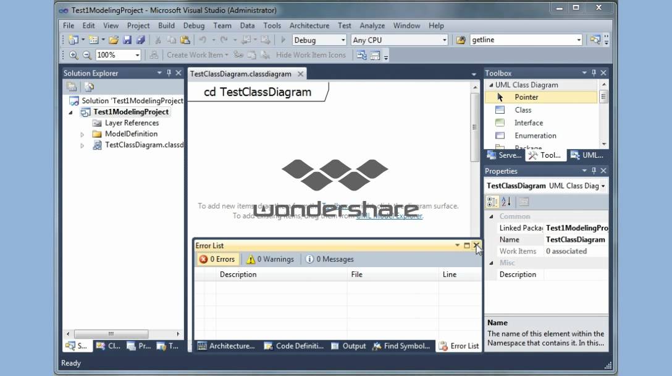Image resolution: width=672 pixels, height=376 pixels.
Task: Switch to the Architecture Explorer tab
Action: click(226, 346)
